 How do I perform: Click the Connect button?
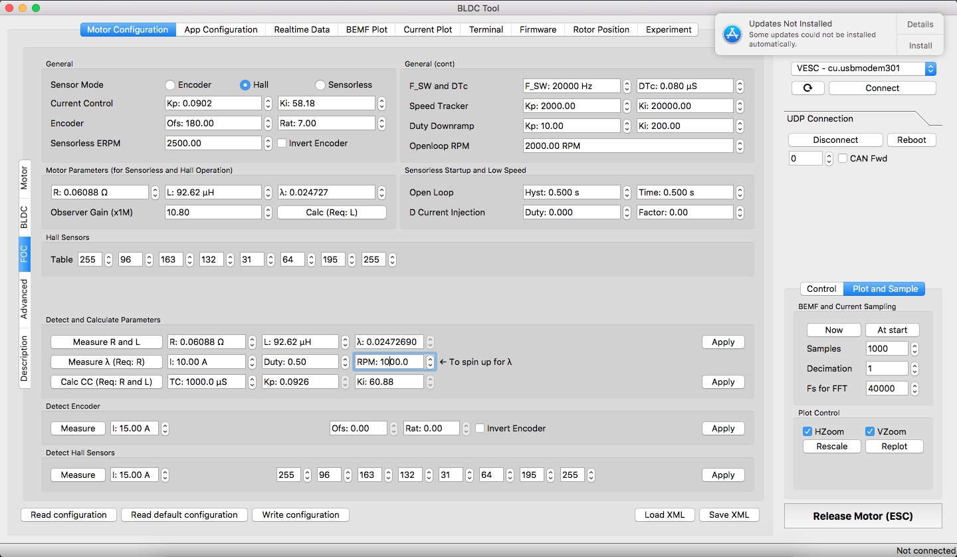(x=883, y=88)
